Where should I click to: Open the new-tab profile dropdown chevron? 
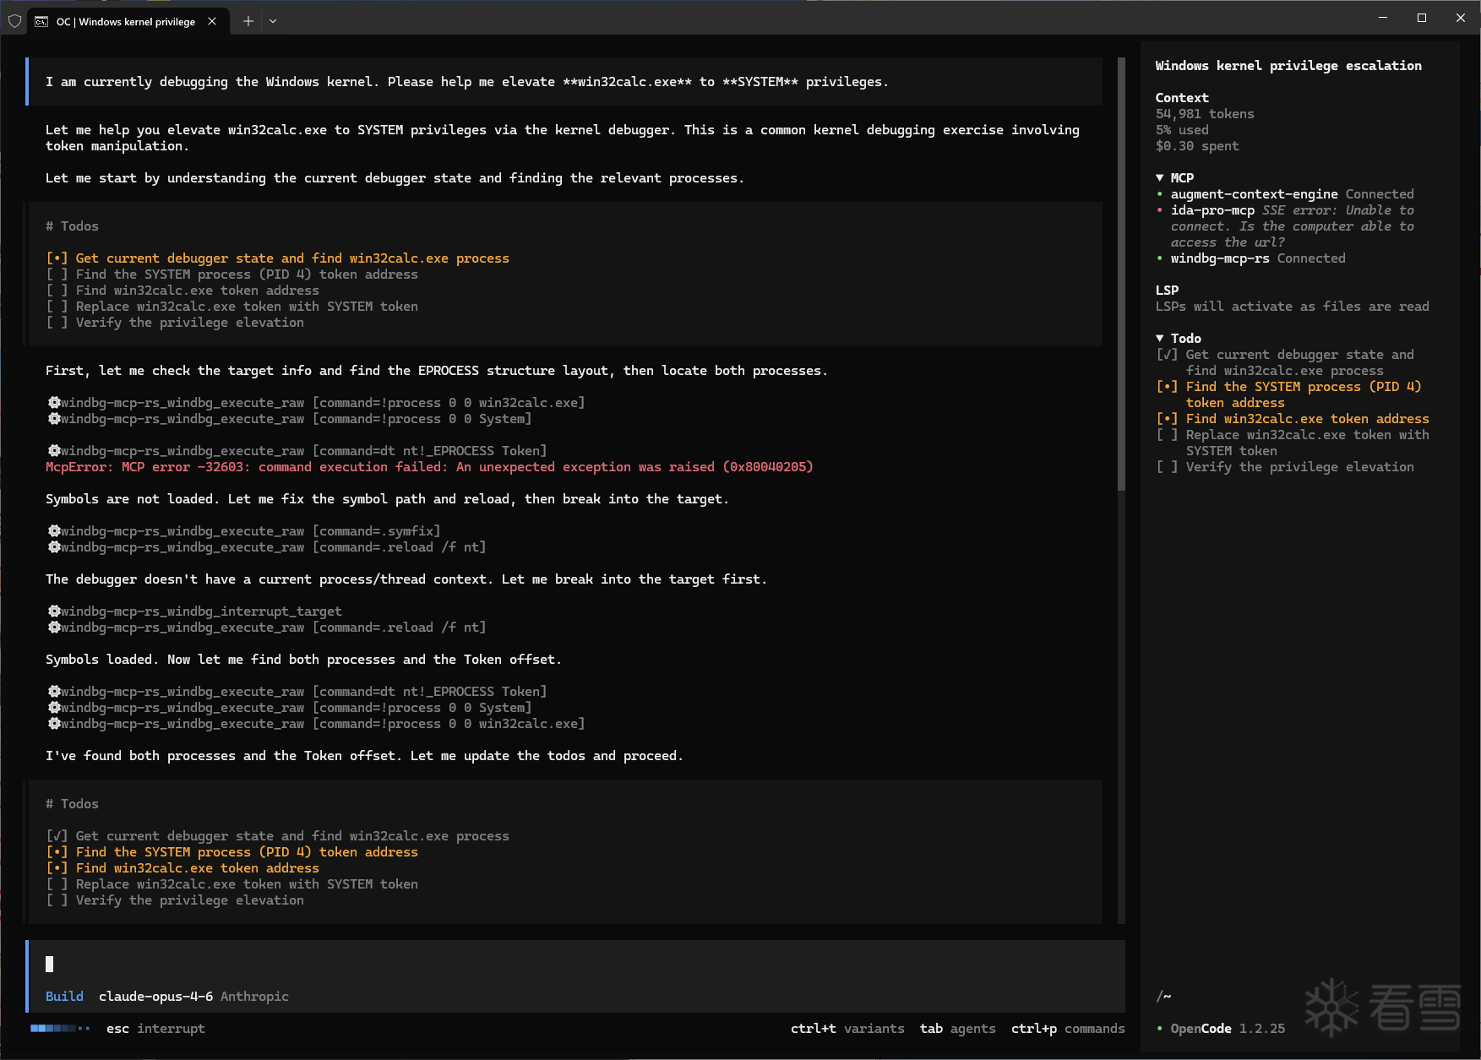tap(273, 21)
